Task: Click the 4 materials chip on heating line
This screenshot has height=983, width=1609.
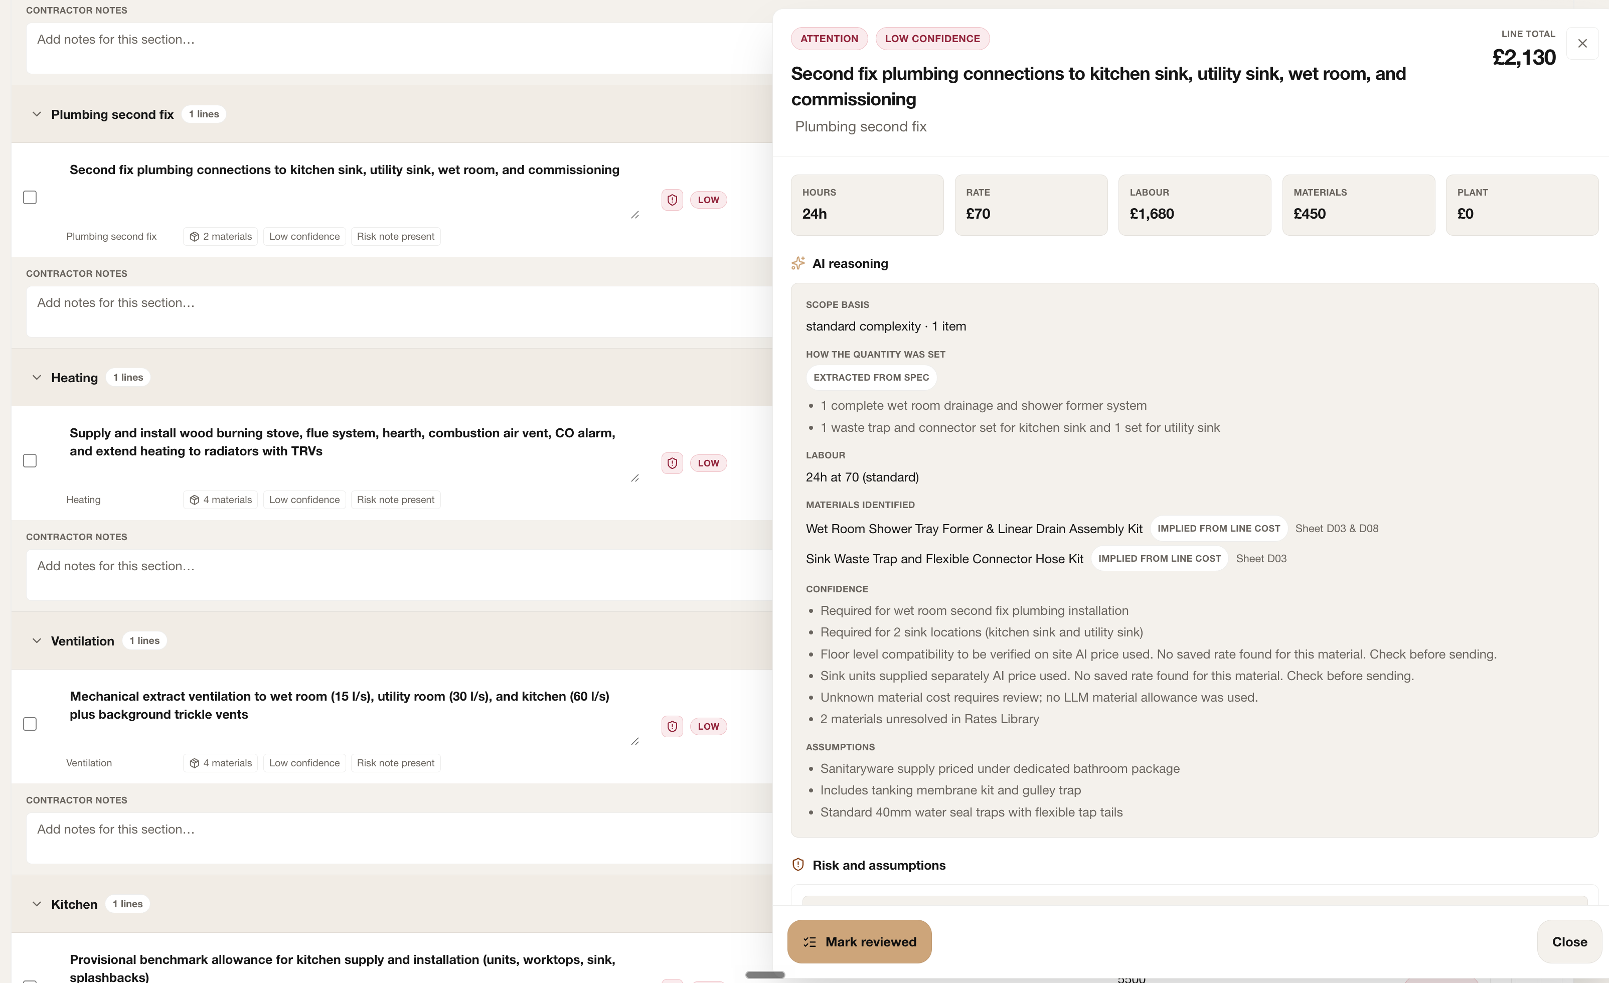Action: coord(221,500)
